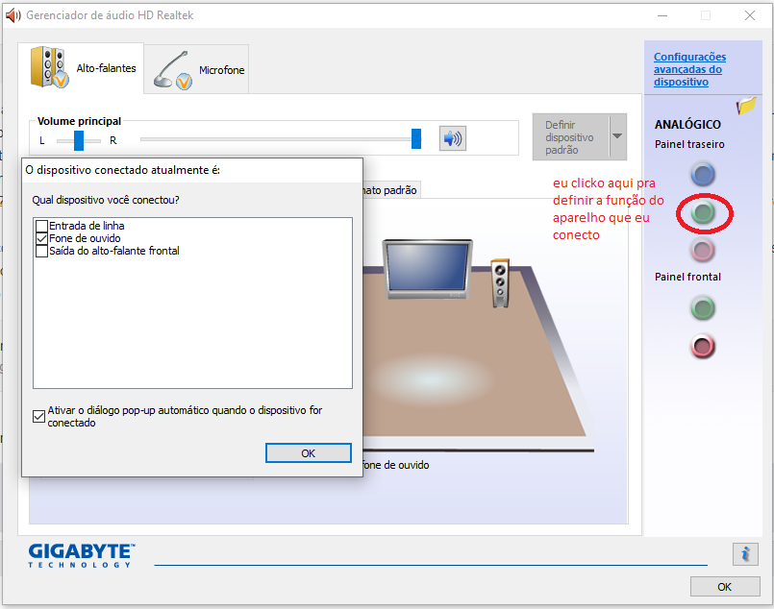Confirm the device dialog with OK
Image resolution: width=774 pixels, height=609 pixels.
pyautogui.click(x=309, y=453)
